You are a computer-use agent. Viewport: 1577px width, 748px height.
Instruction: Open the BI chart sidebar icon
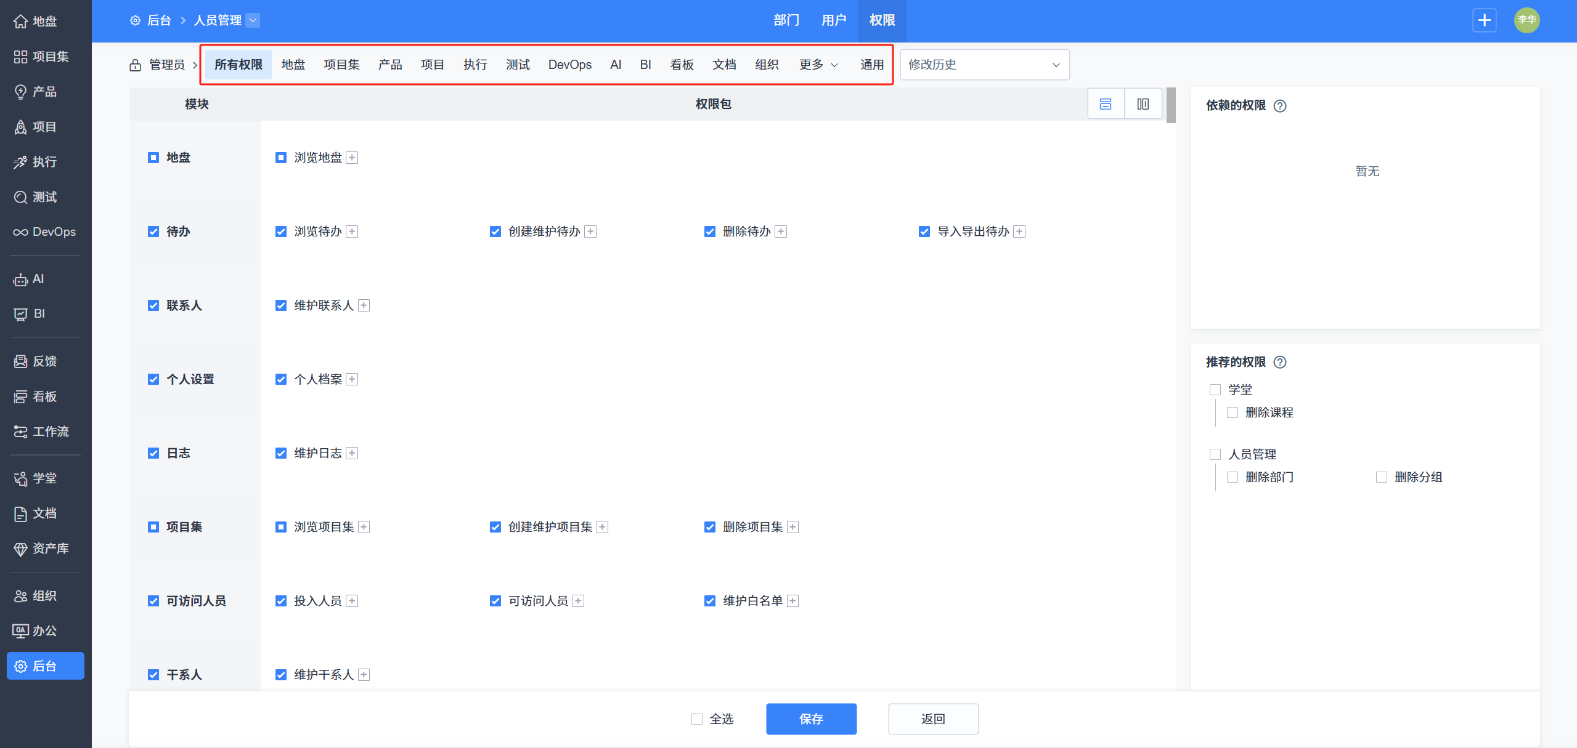[20, 315]
